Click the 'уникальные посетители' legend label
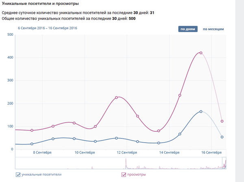 click(41, 175)
